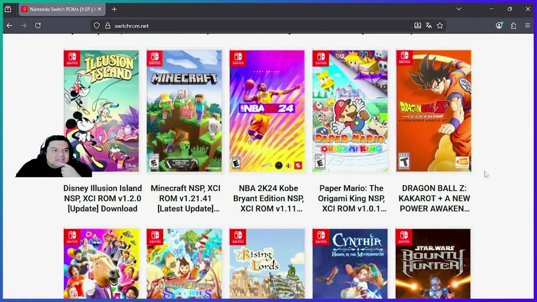Open the Dragon Ball Z Kakarot cover
537x302 pixels.
point(433,111)
